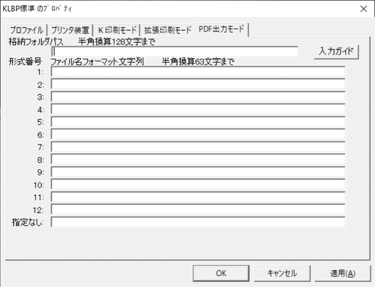Confirm settings with the OK button

[x=221, y=273]
